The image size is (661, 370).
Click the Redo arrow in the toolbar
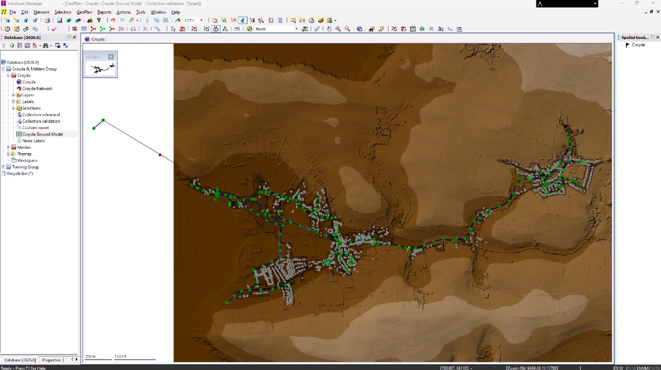click(122, 20)
